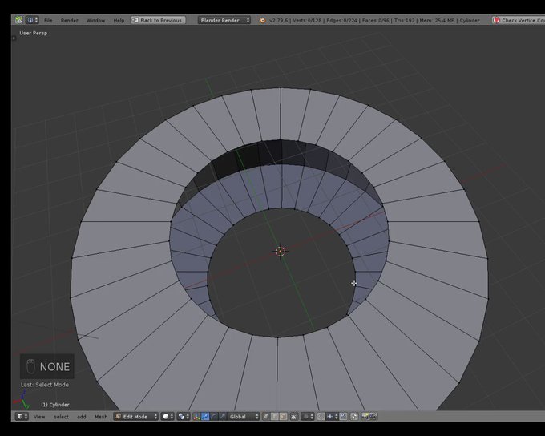Click the Tris:192 statistic
Viewport: 545px width, 436px height.
tap(404, 21)
